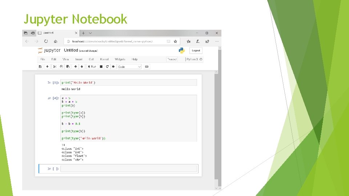Save notebook with the floppy disk icon
Image resolution: width=349 pixels, height=196 pixels.
(40, 67)
